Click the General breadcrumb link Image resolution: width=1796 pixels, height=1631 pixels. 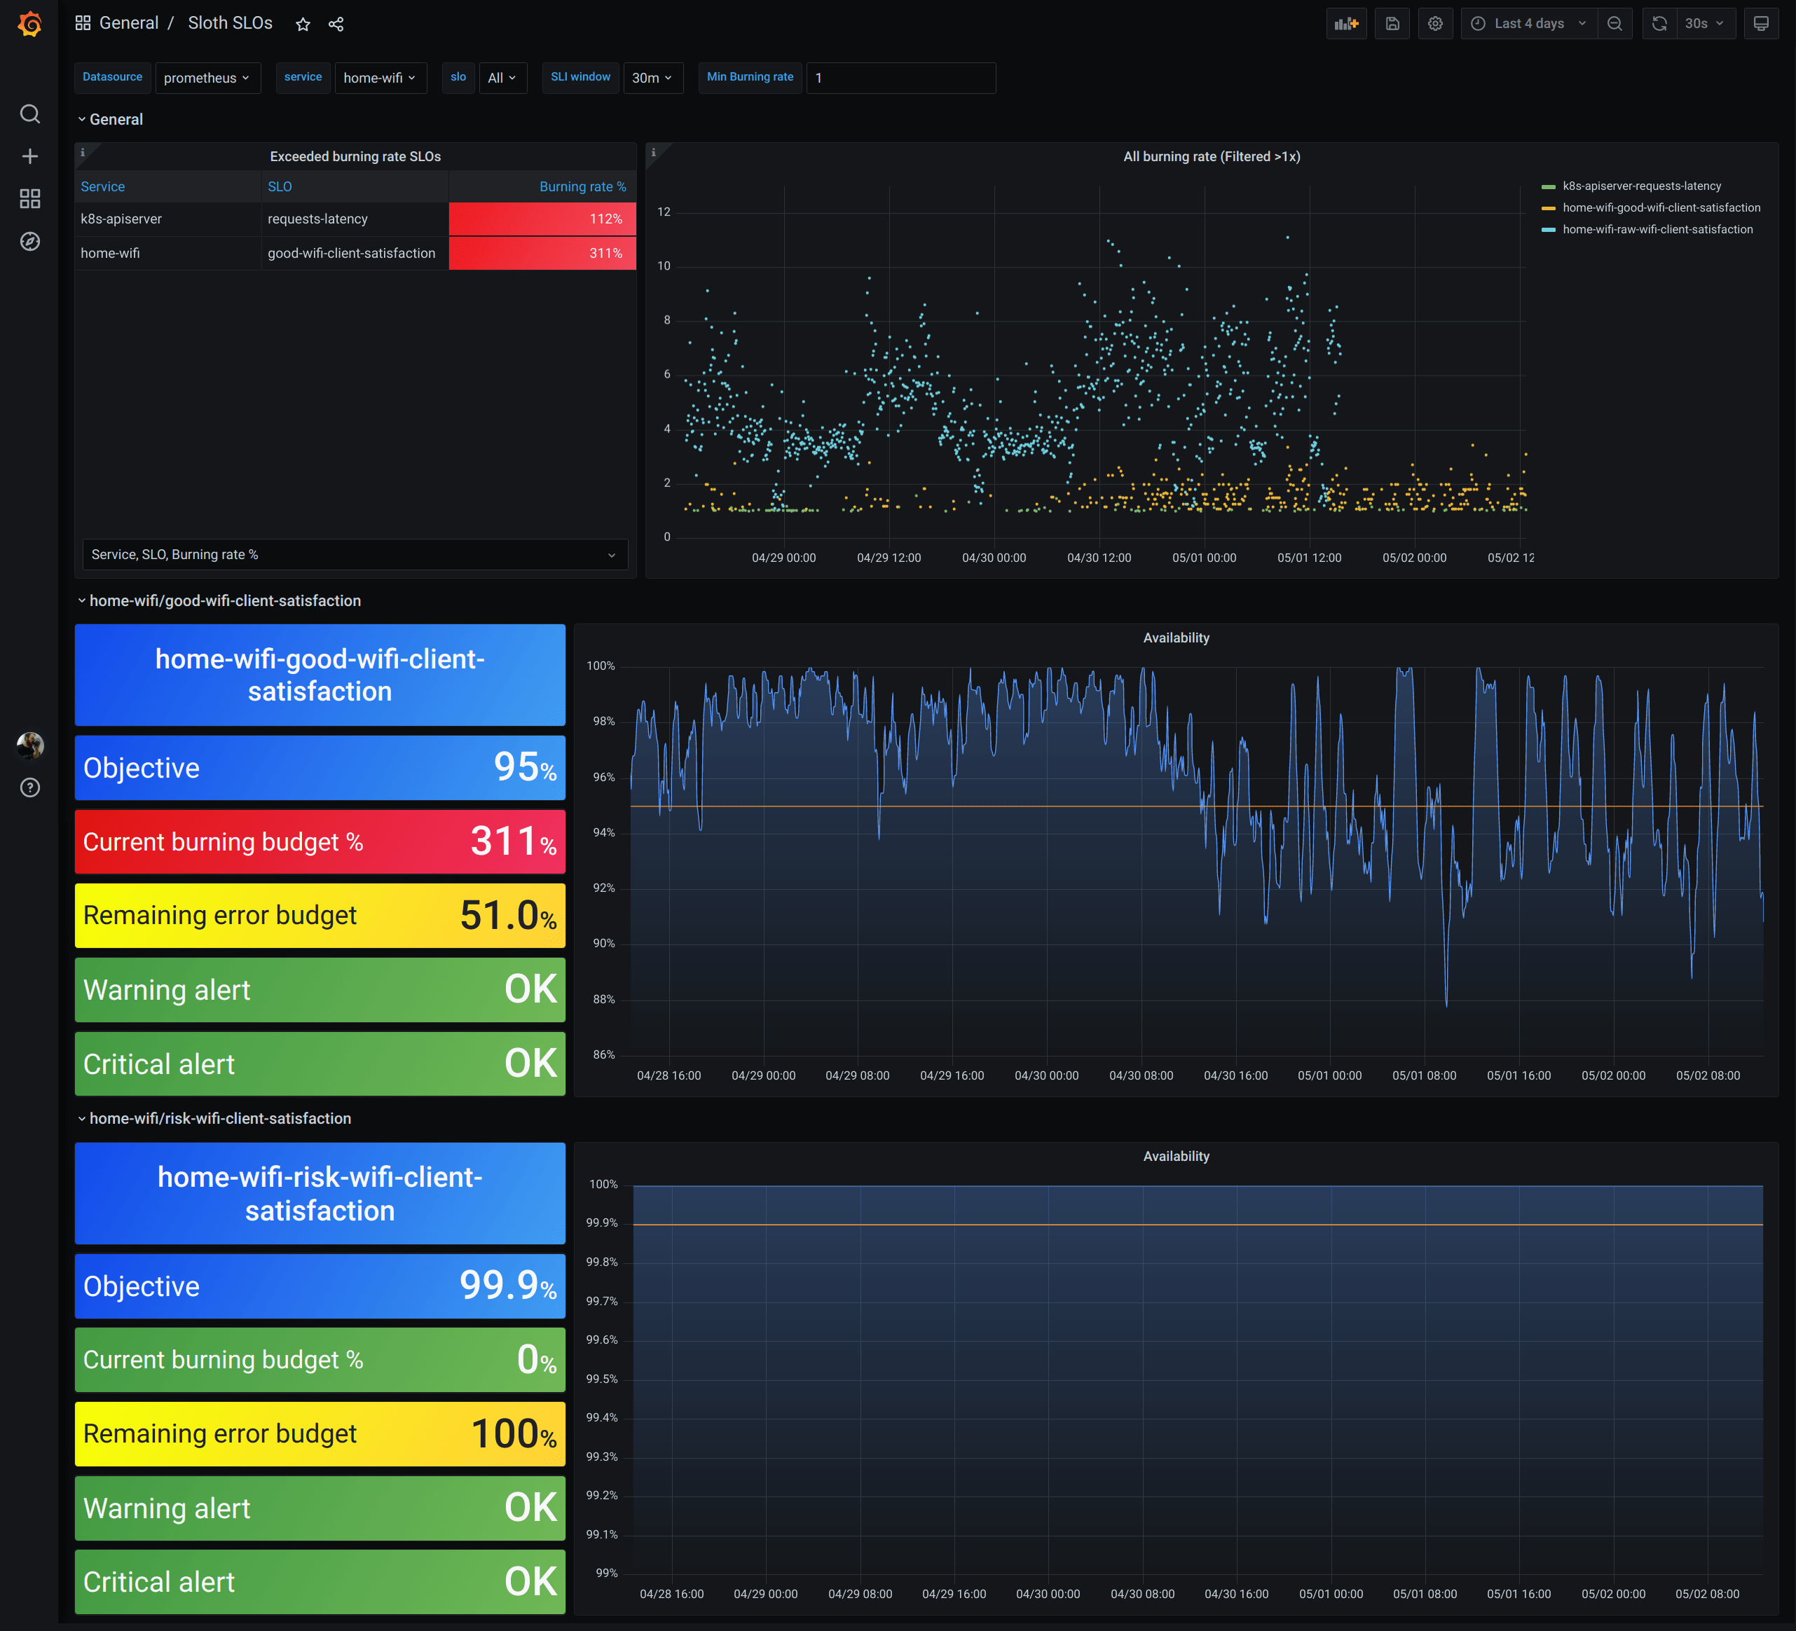128,23
